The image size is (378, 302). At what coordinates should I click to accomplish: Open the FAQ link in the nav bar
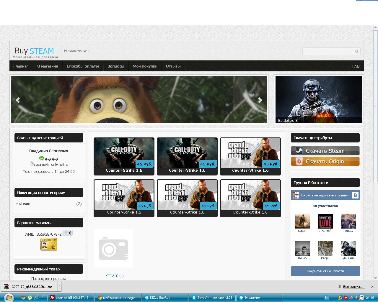tap(356, 66)
